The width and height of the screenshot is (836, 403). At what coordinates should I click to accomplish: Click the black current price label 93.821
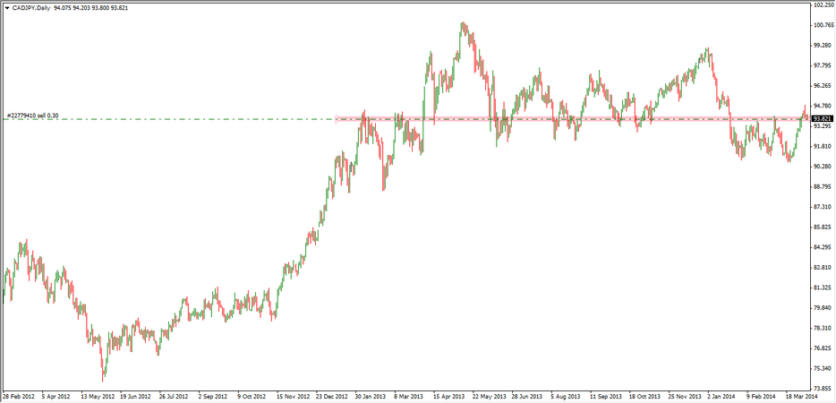(823, 119)
